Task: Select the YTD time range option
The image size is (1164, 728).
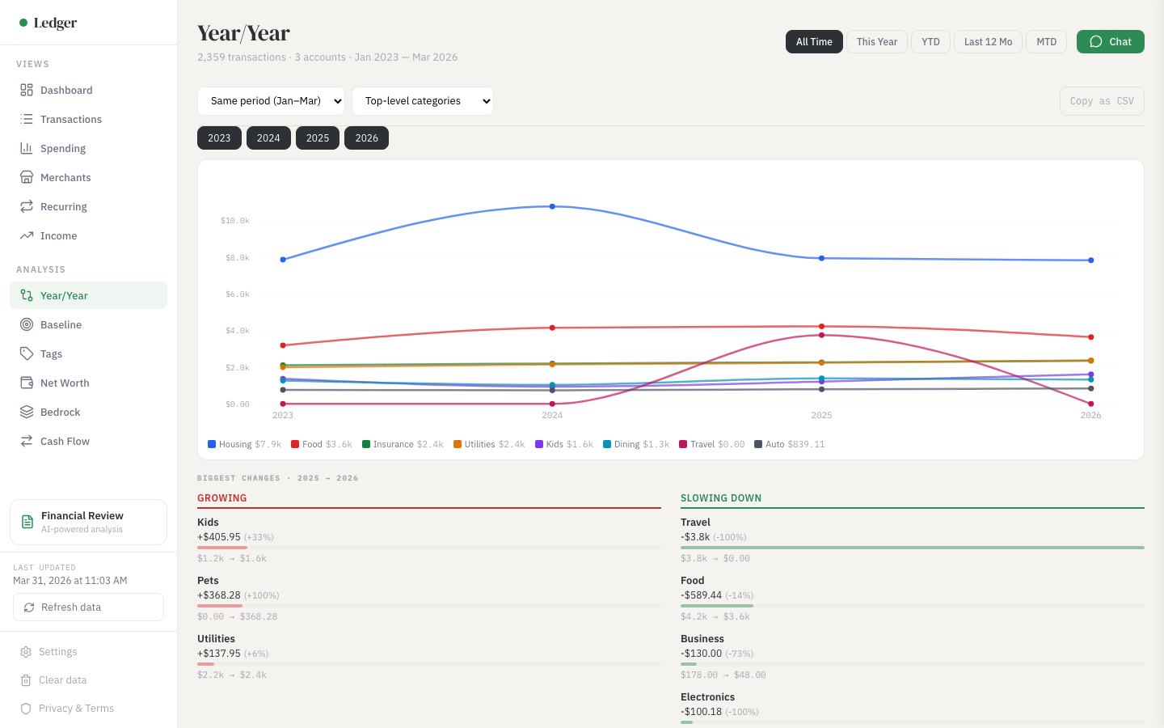Action: (930, 42)
